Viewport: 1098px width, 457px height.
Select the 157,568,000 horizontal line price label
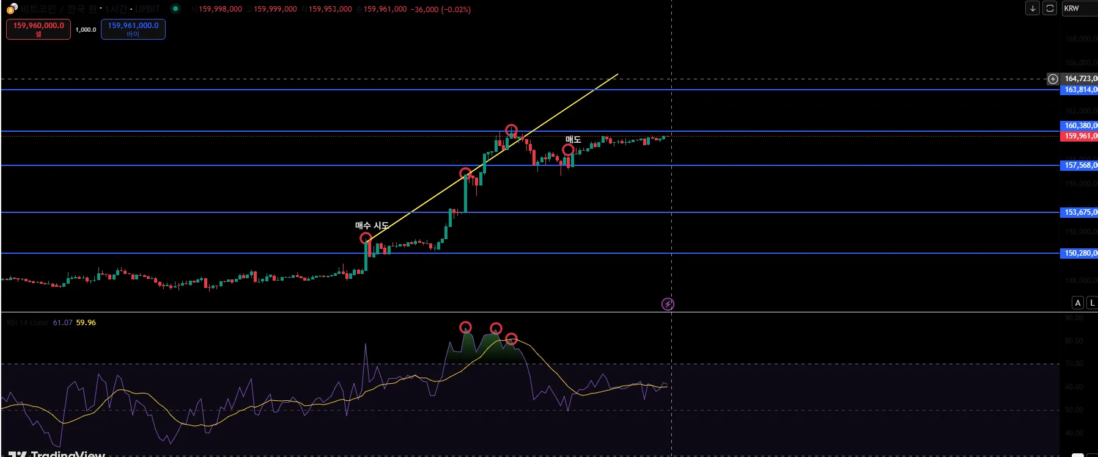point(1079,165)
